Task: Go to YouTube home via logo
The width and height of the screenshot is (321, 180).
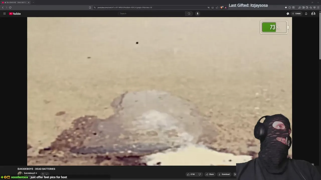Action: pos(15,13)
